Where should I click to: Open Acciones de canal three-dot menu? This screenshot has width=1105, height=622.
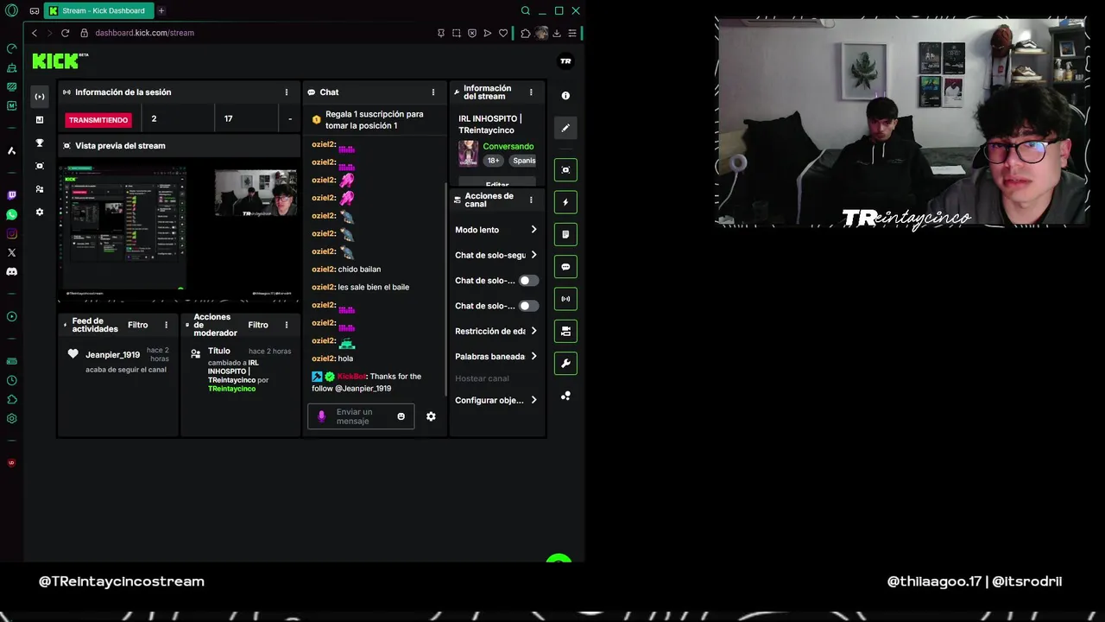click(x=531, y=200)
